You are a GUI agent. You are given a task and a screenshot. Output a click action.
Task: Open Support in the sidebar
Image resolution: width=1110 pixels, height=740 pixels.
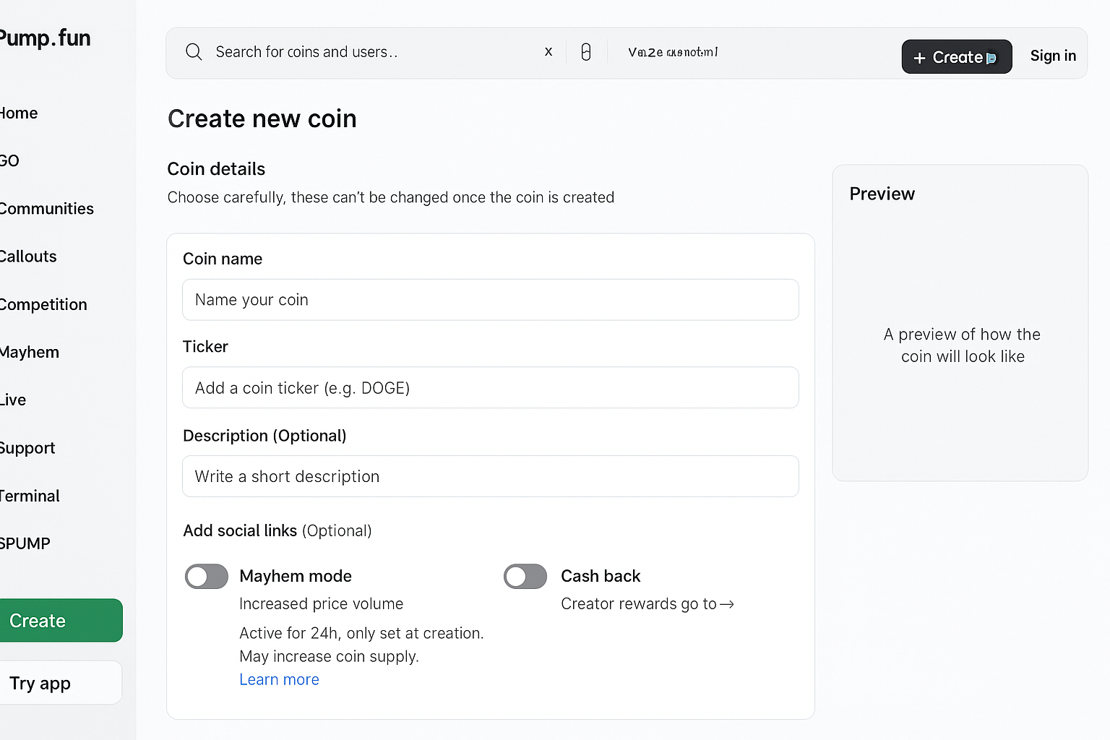click(27, 448)
